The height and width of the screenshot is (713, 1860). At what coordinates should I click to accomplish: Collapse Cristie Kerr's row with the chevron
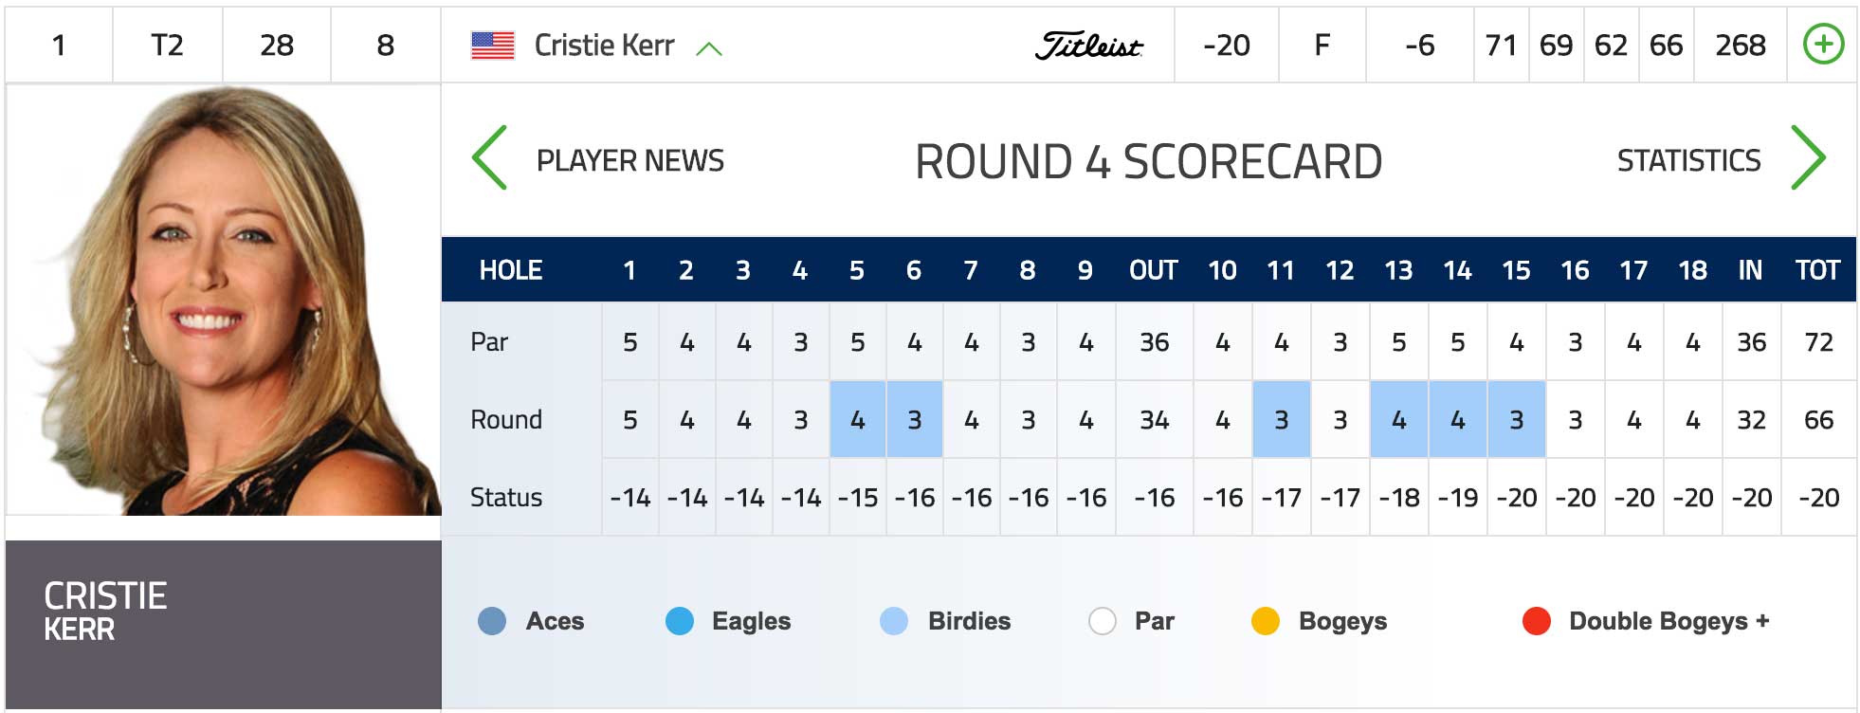tap(709, 48)
